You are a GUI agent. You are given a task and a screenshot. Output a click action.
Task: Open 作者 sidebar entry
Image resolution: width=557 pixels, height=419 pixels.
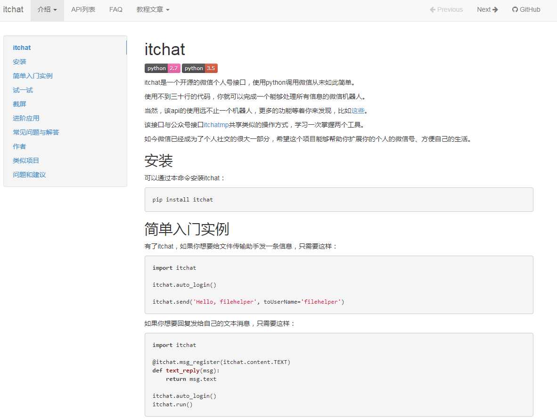point(19,146)
